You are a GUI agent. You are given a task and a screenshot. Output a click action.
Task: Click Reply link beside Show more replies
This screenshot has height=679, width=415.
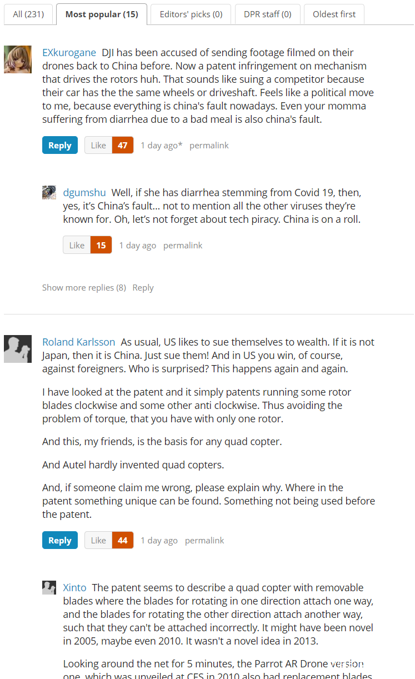click(143, 288)
